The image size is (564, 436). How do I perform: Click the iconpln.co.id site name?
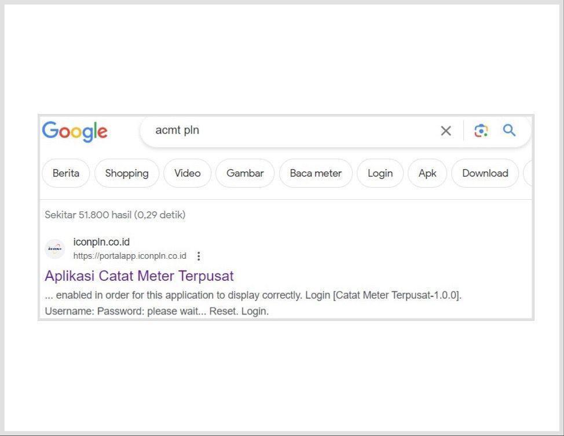point(101,242)
